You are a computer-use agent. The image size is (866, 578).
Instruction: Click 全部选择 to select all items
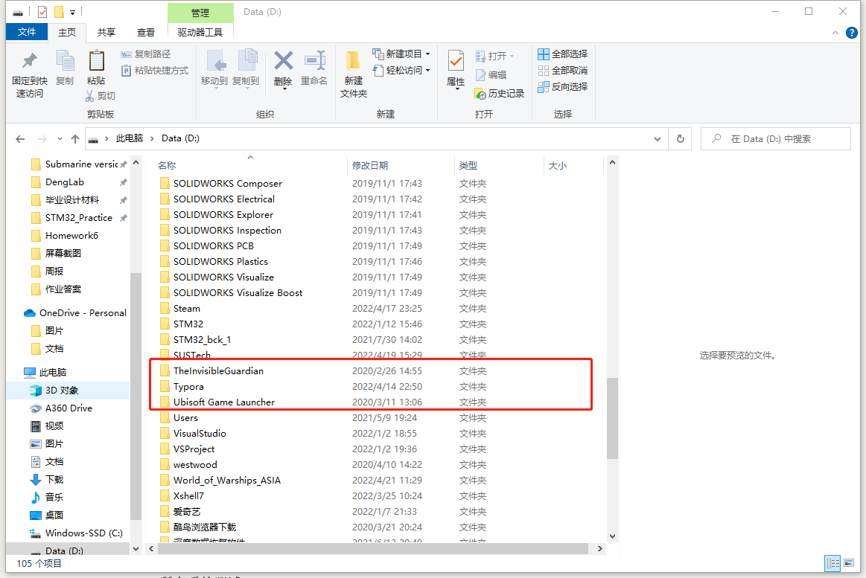pos(562,54)
